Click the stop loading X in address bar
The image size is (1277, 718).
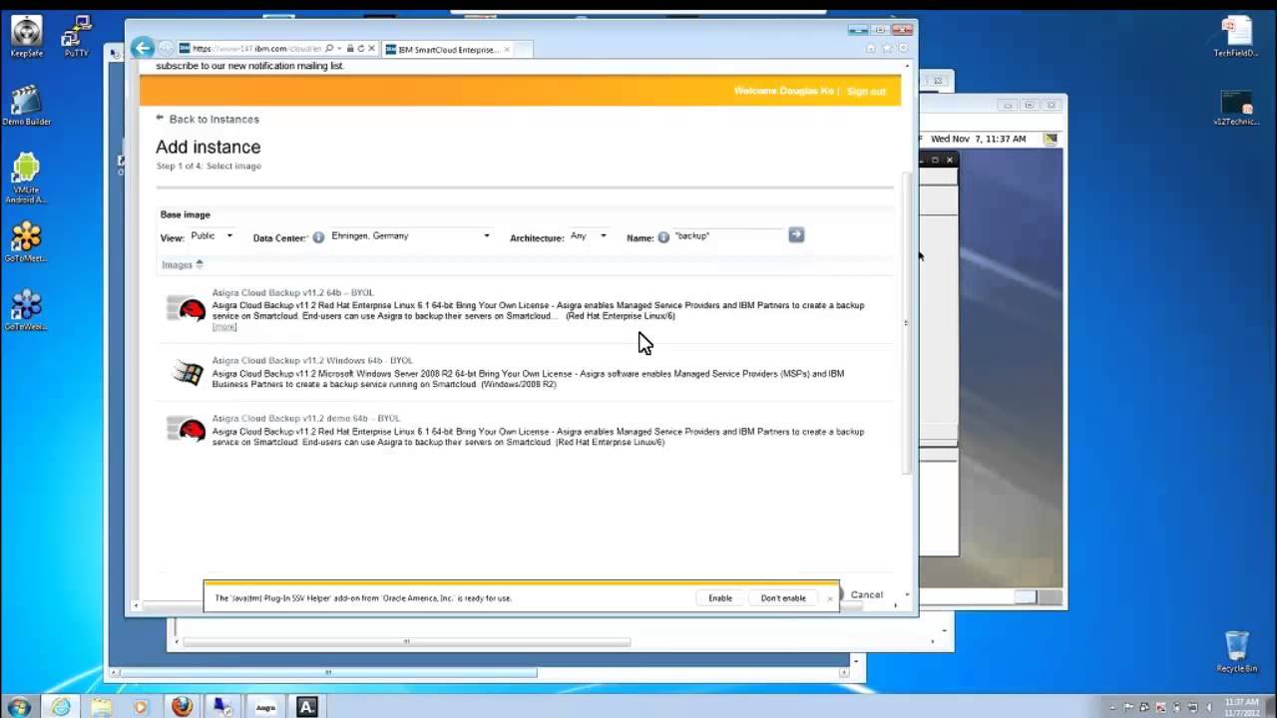(371, 49)
